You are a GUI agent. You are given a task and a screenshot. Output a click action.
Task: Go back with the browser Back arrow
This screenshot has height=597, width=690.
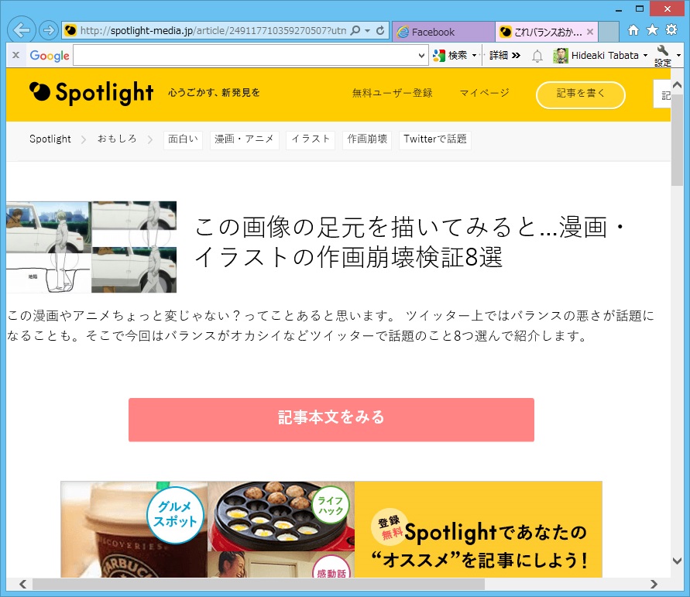(22, 30)
